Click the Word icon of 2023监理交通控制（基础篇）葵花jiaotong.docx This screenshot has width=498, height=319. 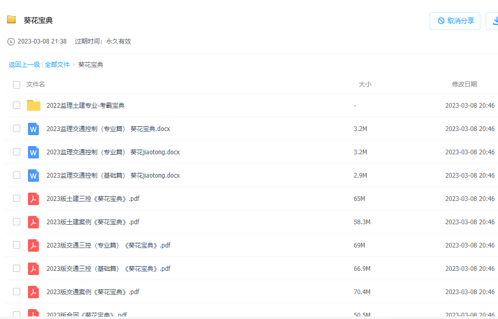coord(33,175)
